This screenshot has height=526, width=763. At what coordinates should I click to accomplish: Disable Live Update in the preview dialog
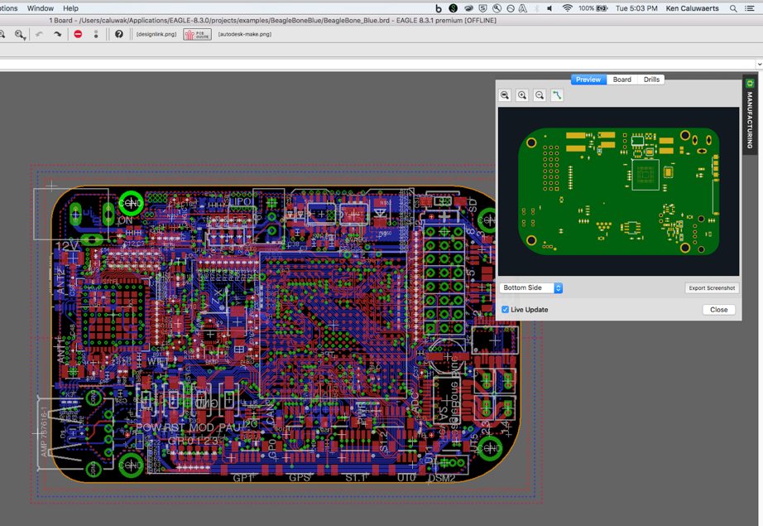tap(505, 309)
